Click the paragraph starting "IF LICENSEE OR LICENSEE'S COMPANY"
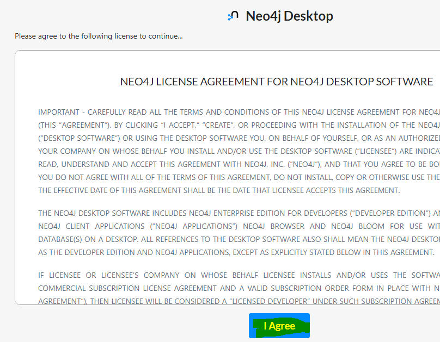This screenshot has width=440, height=342. [x=239, y=288]
